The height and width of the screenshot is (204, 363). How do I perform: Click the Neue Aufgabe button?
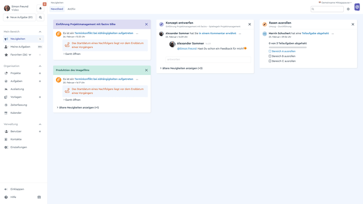20,17
